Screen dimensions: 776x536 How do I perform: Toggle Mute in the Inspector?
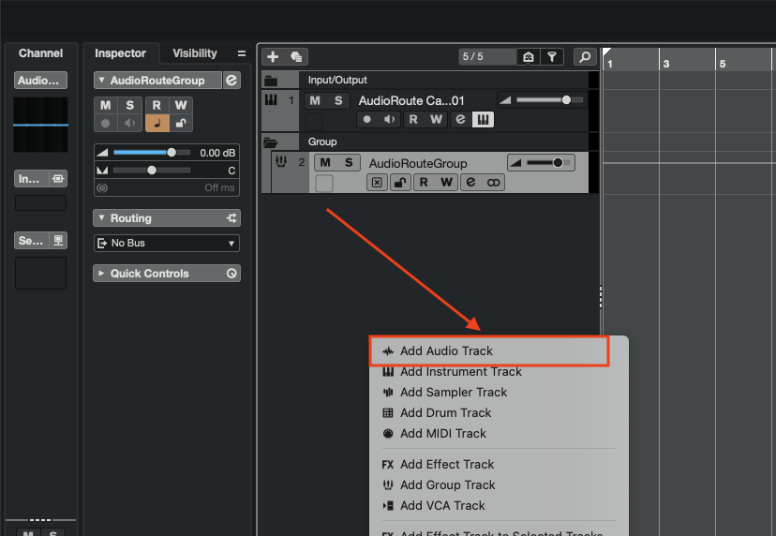coord(105,105)
